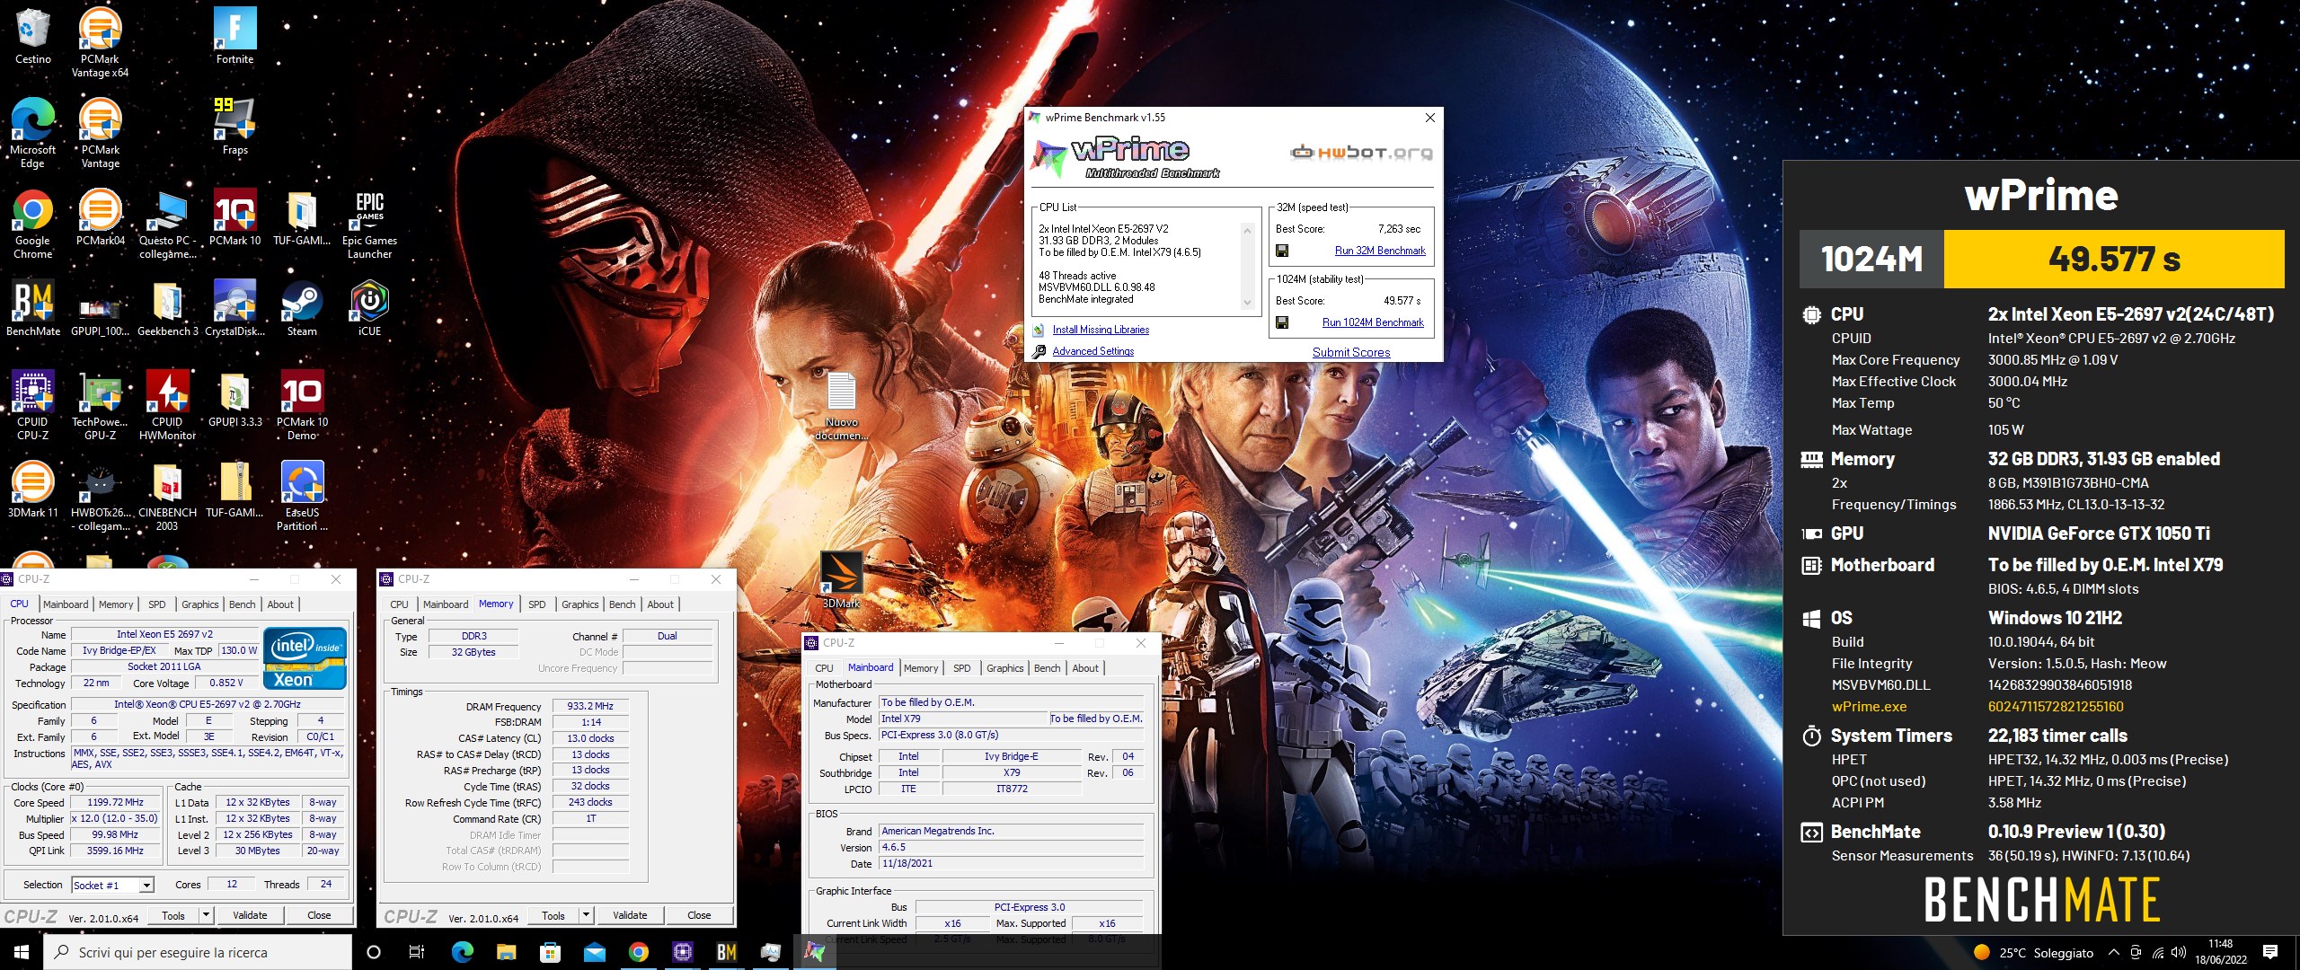Launch EaseUS Partition desktop shortcut
The image size is (2300, 970).
302,496
